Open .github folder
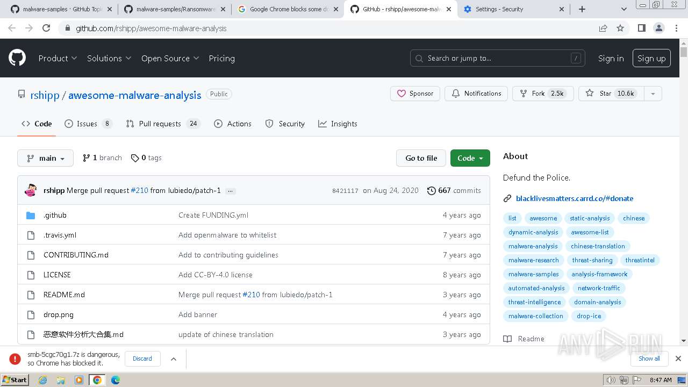Screen dimensions: 688x387 point(55,215)
